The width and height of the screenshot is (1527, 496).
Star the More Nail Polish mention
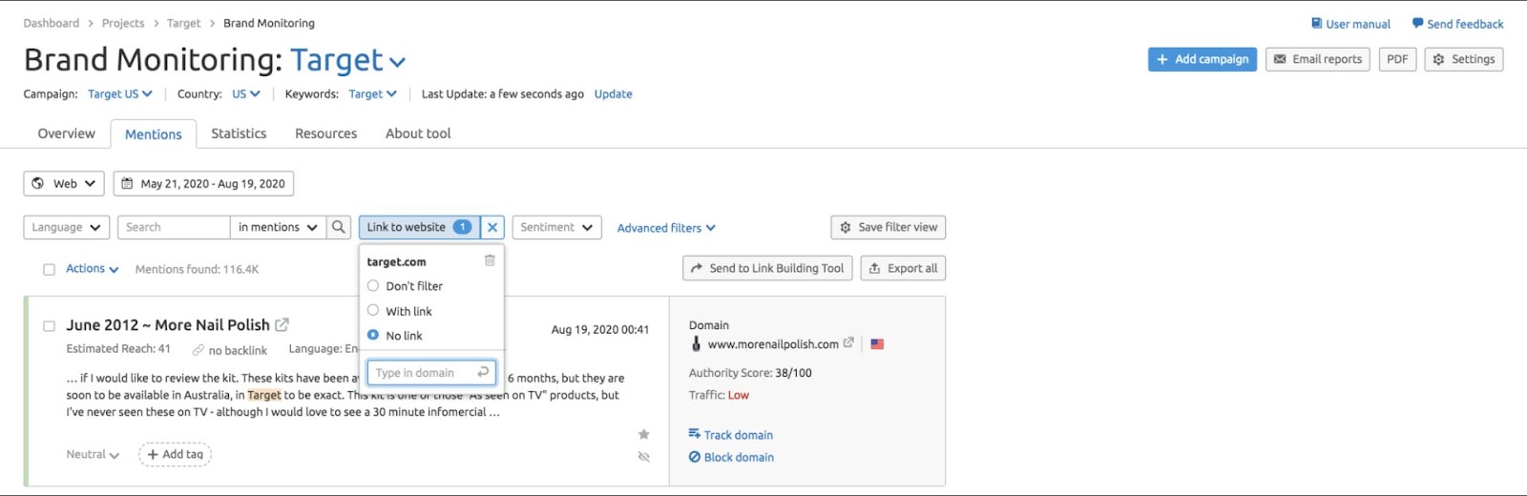tap(644, 434)
